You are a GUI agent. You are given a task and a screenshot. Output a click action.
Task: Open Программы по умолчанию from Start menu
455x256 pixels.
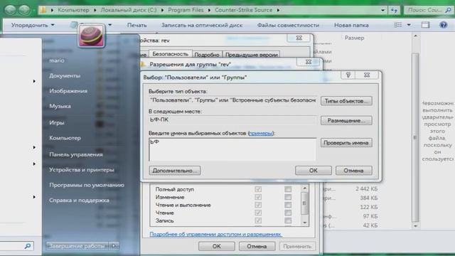(87, 185)
